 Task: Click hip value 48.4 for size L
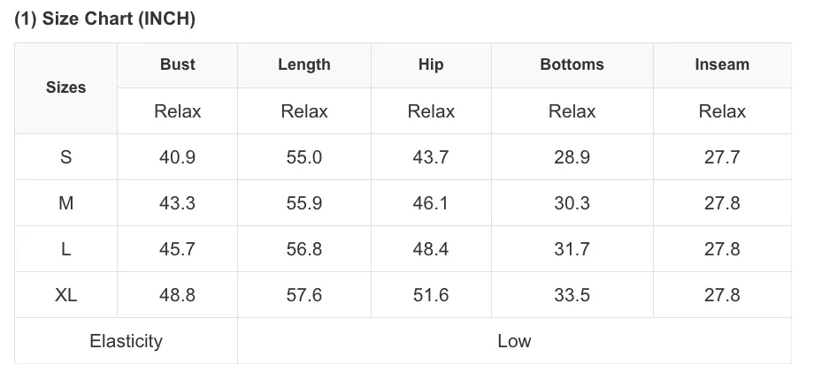pos(431,249)
